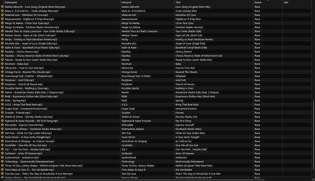Screen dimensions: 315x181
Task: Click Titel cell Highbrow # D'lay Rmx
Action: pyautogui.click(x=188, y=19)
